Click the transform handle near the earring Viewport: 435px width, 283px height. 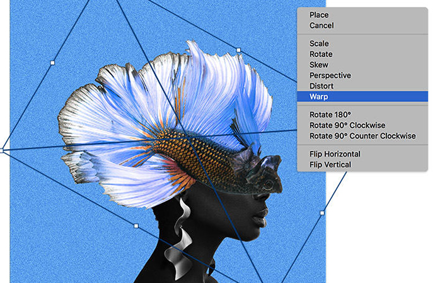[136, 226]
